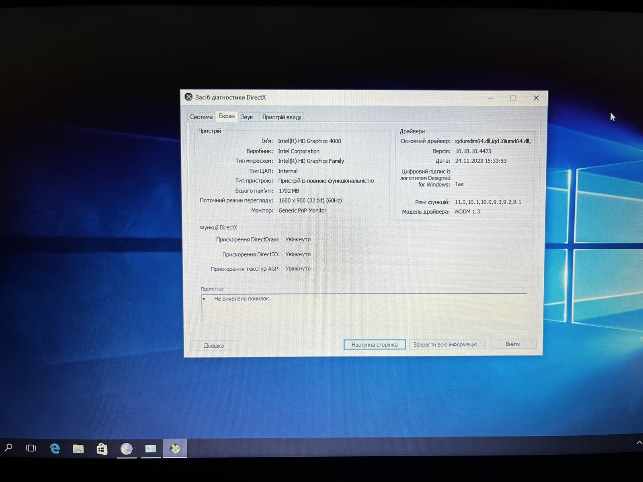Click the round gray taskbar app icon

coord(126,449)
